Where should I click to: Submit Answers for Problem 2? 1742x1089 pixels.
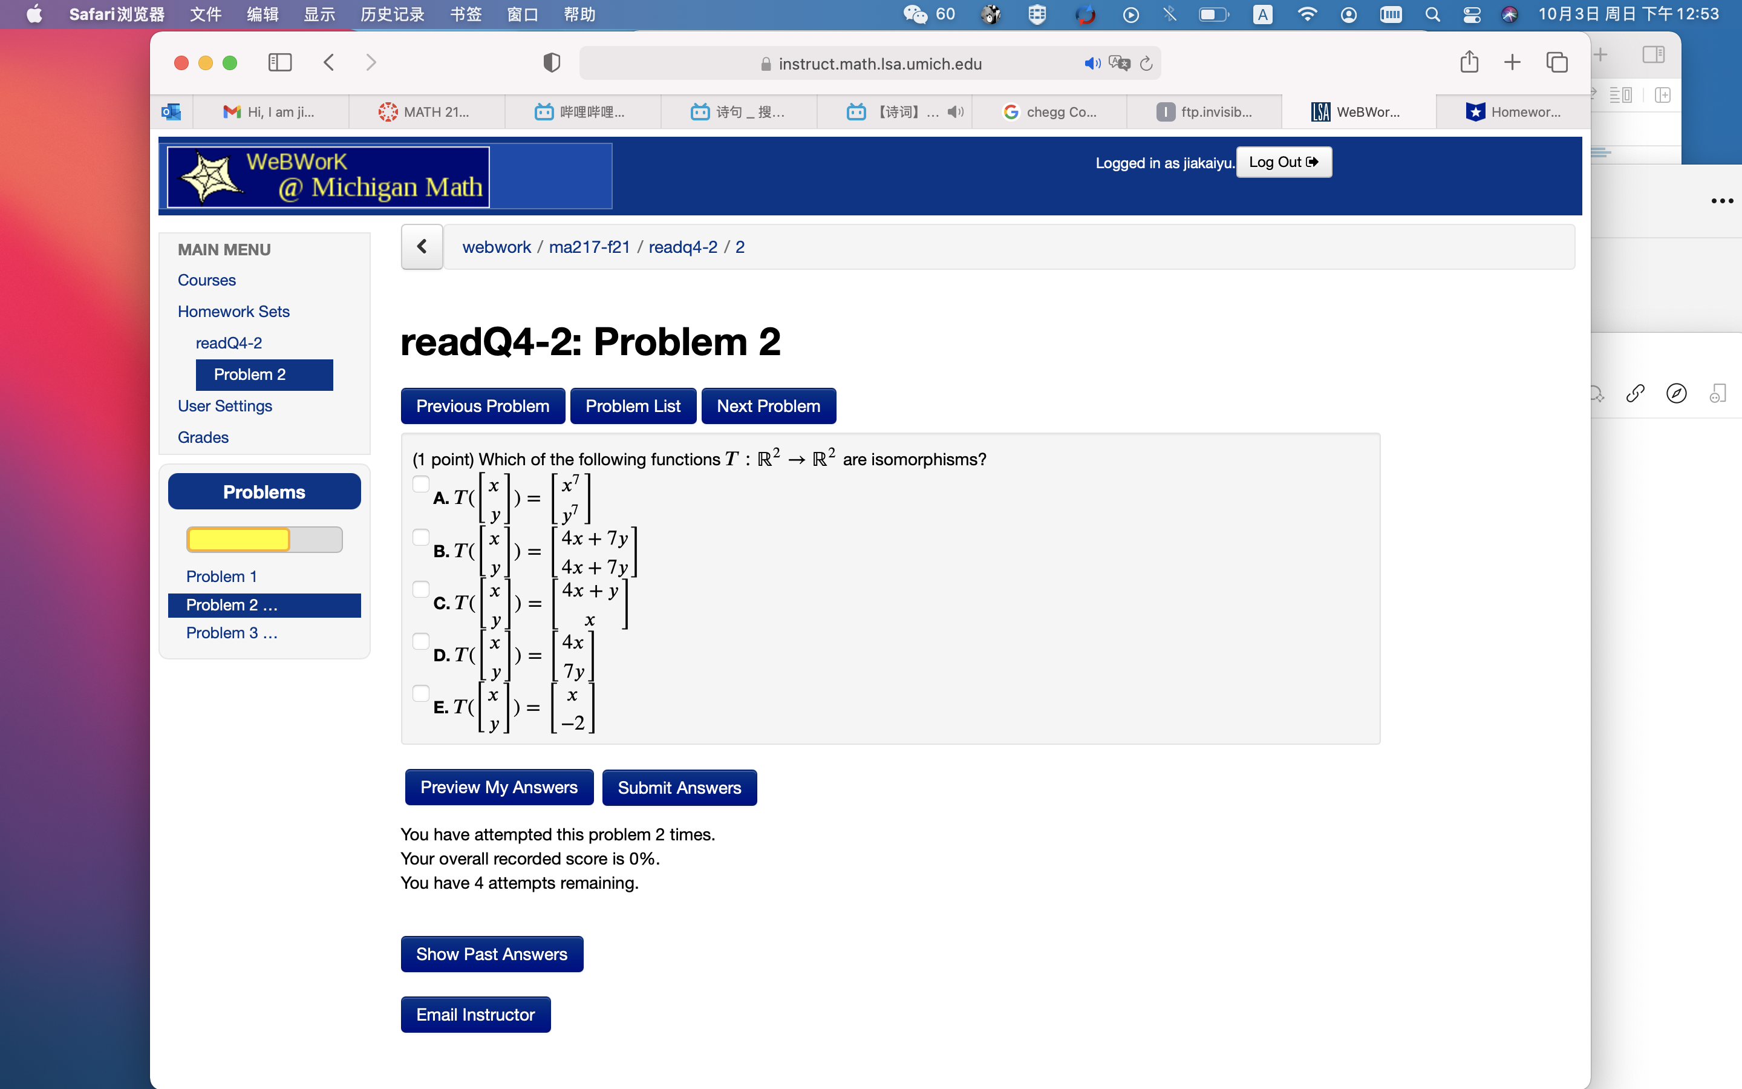679,787
